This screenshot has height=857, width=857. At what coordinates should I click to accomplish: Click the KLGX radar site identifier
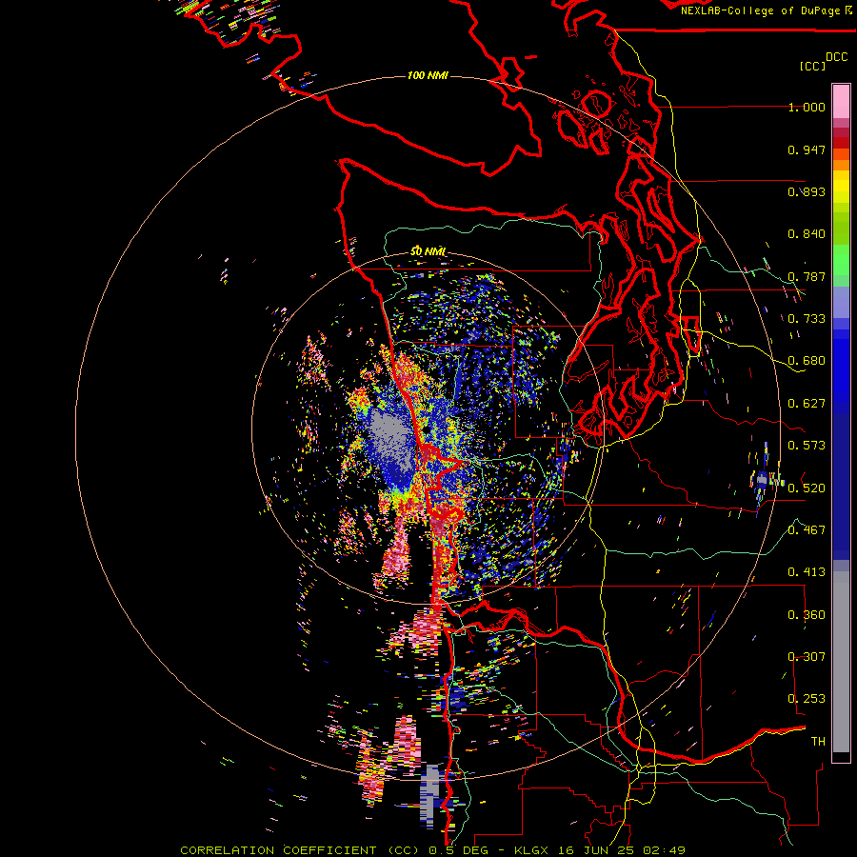click(531, 850)
